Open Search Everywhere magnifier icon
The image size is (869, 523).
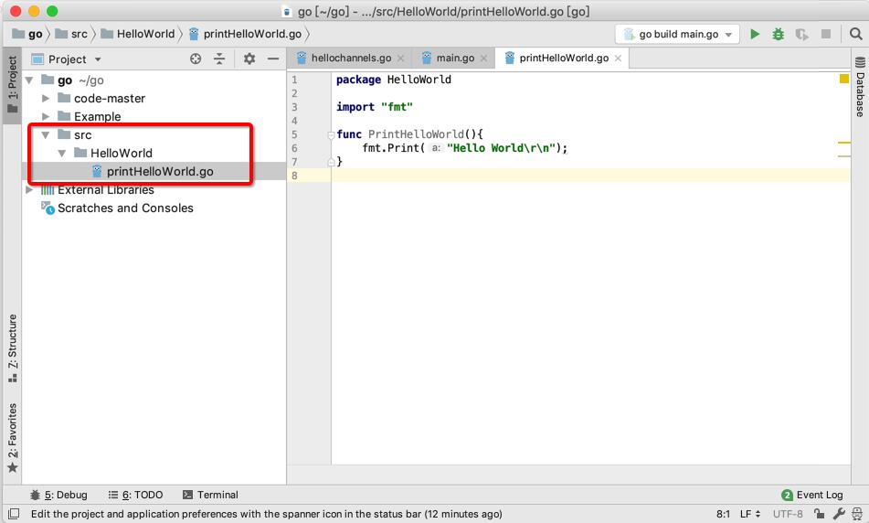855,34
